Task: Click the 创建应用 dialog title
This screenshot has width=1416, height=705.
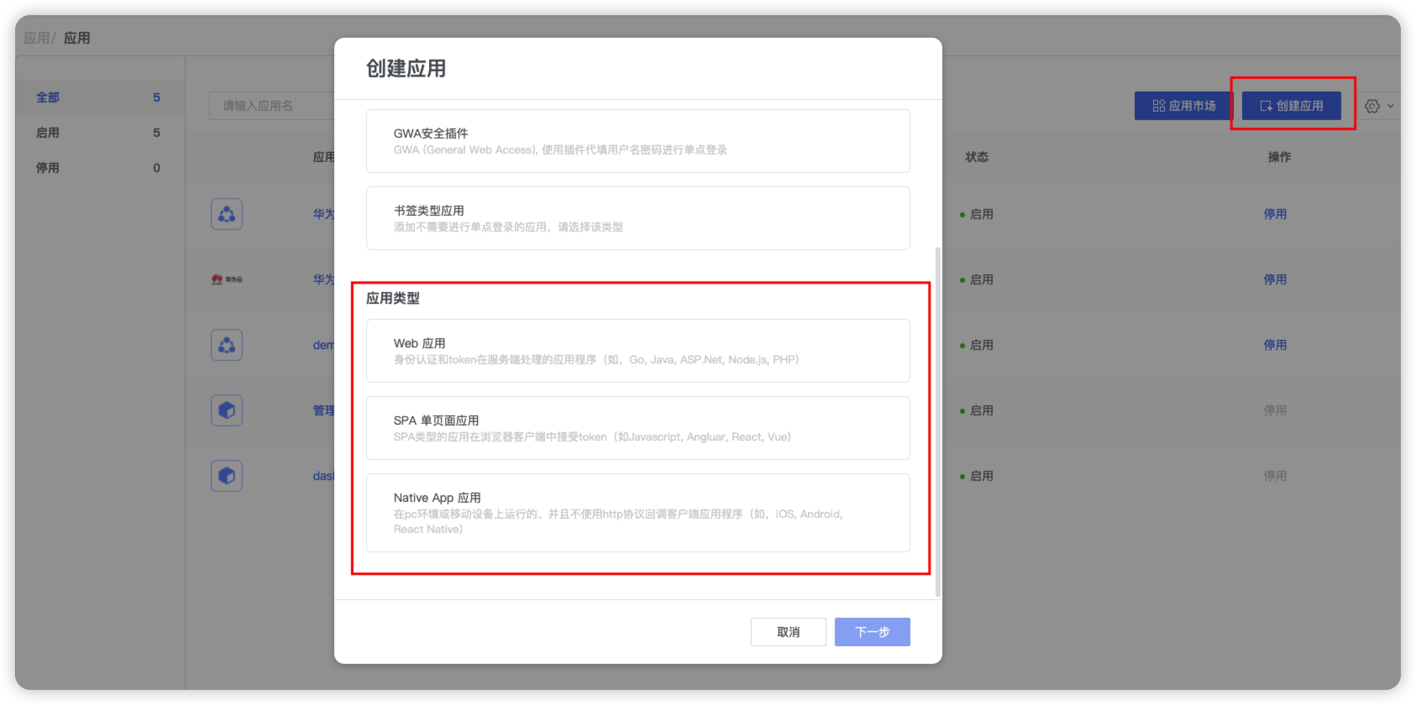Action: (x=406, y=68)
